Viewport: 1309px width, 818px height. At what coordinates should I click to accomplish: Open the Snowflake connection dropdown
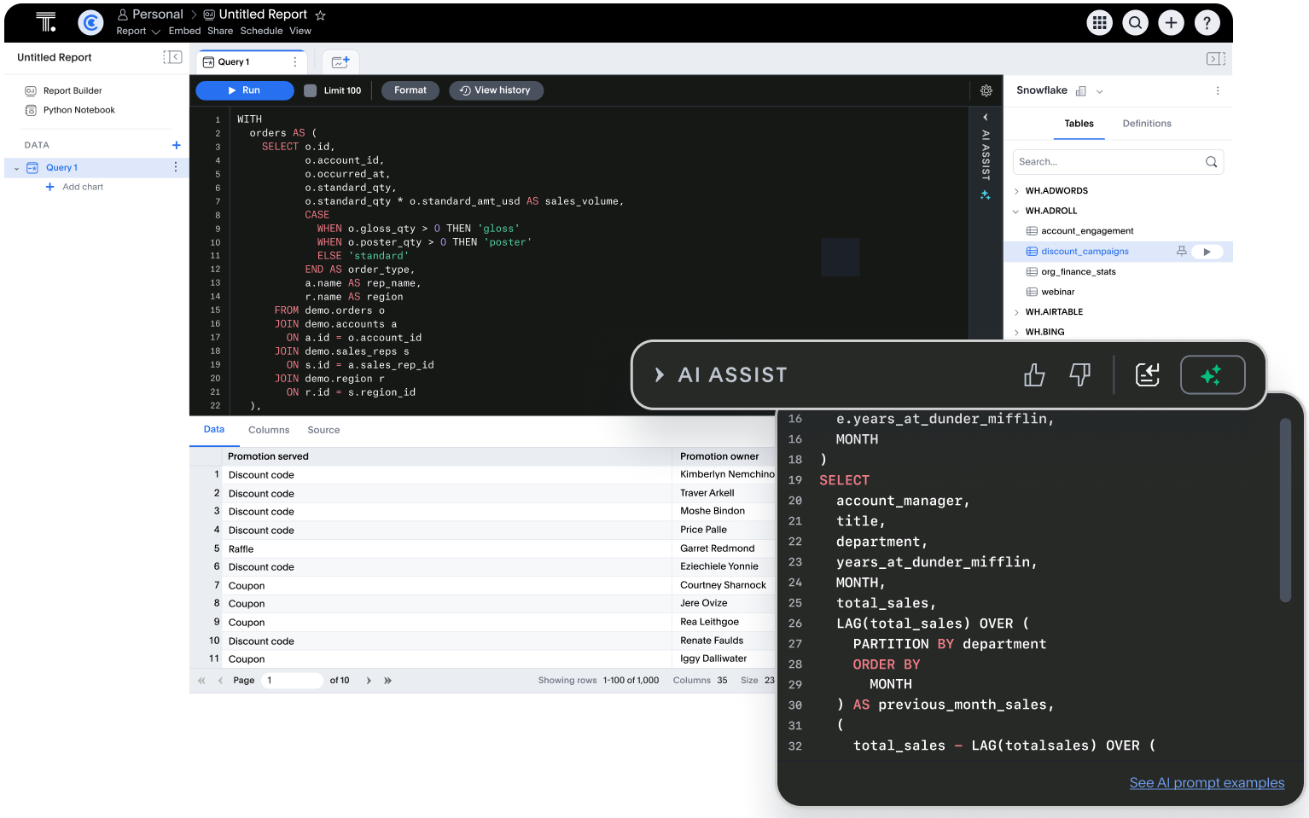click(1100, 91)
